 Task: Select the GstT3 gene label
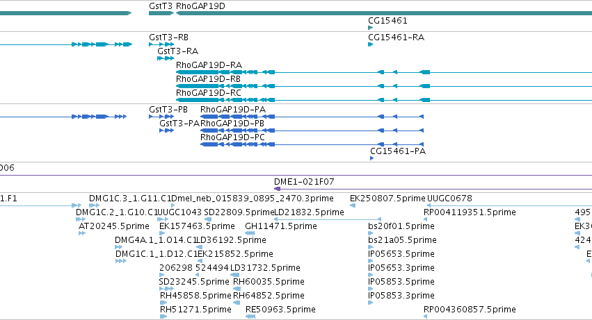click(161, 6)
